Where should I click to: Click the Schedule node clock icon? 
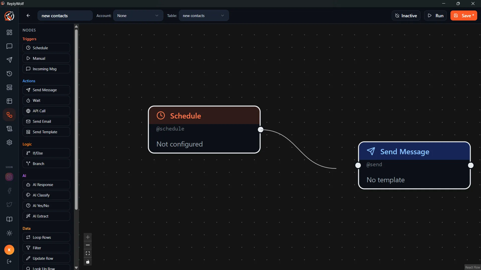click(x=161, y=115)
